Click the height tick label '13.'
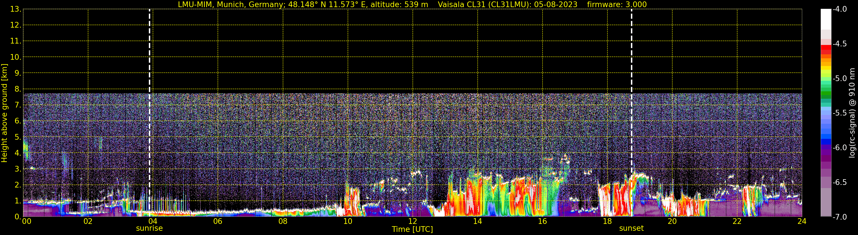 [x=16, y=9]
